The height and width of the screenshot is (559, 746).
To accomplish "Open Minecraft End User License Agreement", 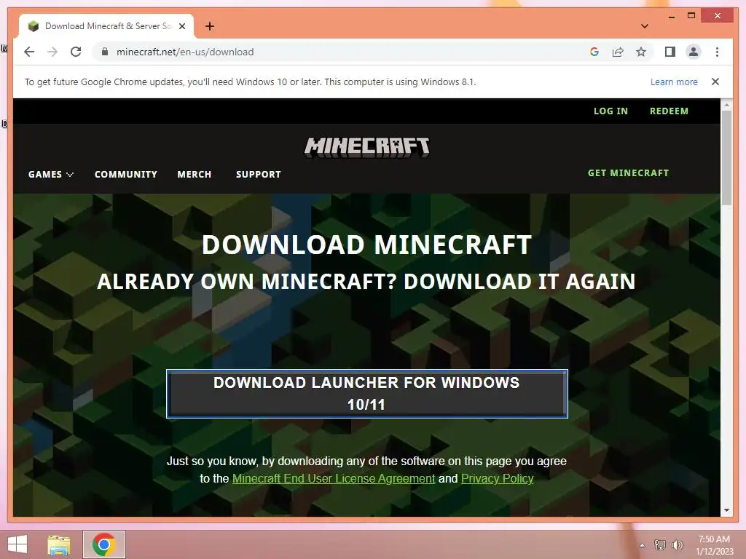I will pos(334,478).
